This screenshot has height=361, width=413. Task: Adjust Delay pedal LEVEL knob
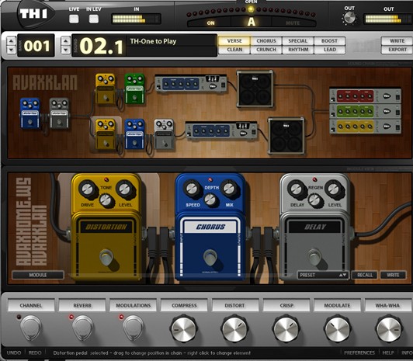coord(333,189)
